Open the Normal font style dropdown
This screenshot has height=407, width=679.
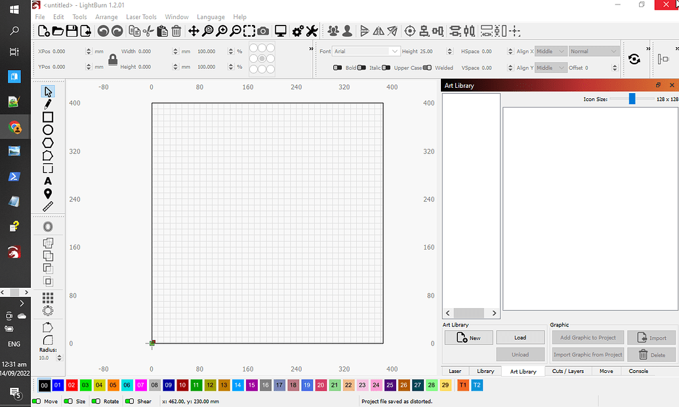592,50
